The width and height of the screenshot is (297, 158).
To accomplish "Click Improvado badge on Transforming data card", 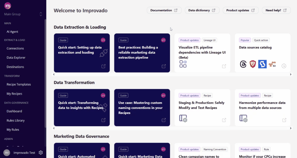I will [x=103, y=95].
